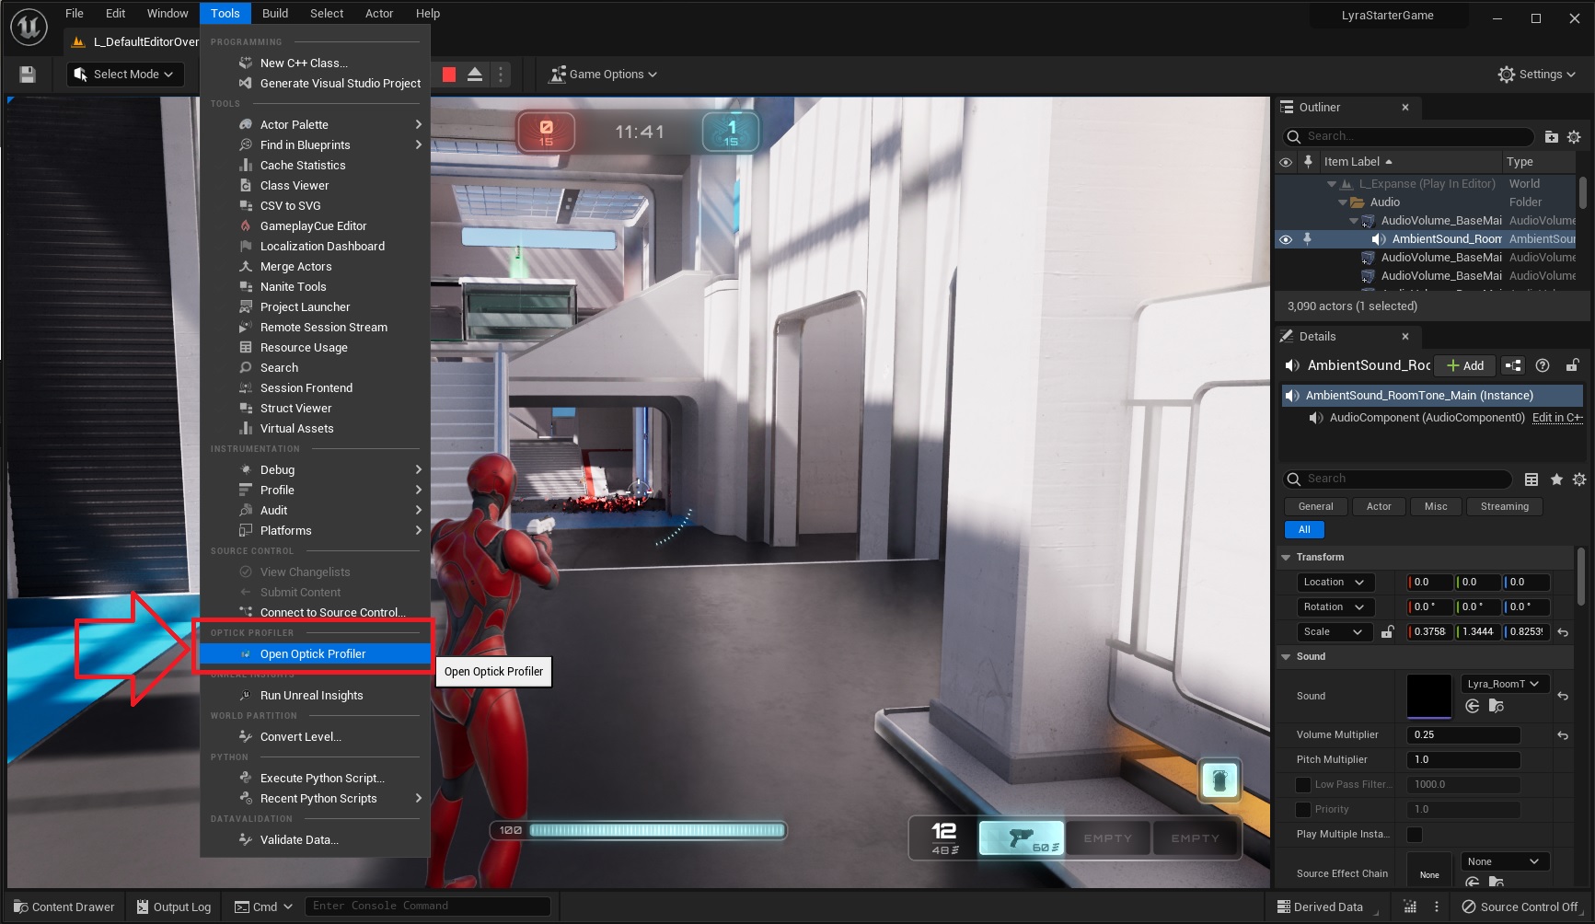Expand Recent Python Scripts submenu
The height and width of the screenshot is (924, 1595).
(315, 799)
